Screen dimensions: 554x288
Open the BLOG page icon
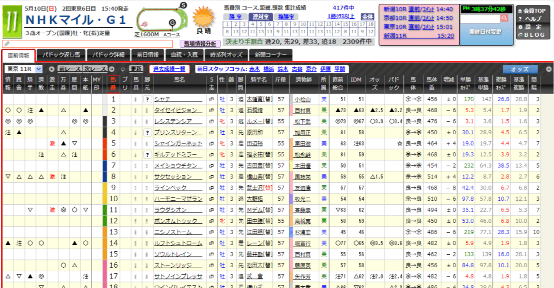[521, 34]
